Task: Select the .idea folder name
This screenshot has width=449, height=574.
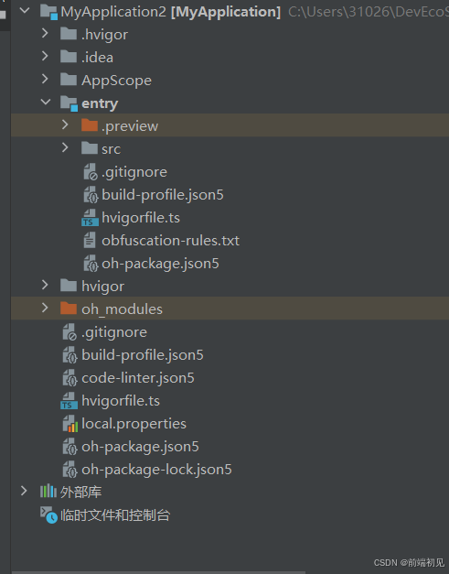Action: (97, 58)
